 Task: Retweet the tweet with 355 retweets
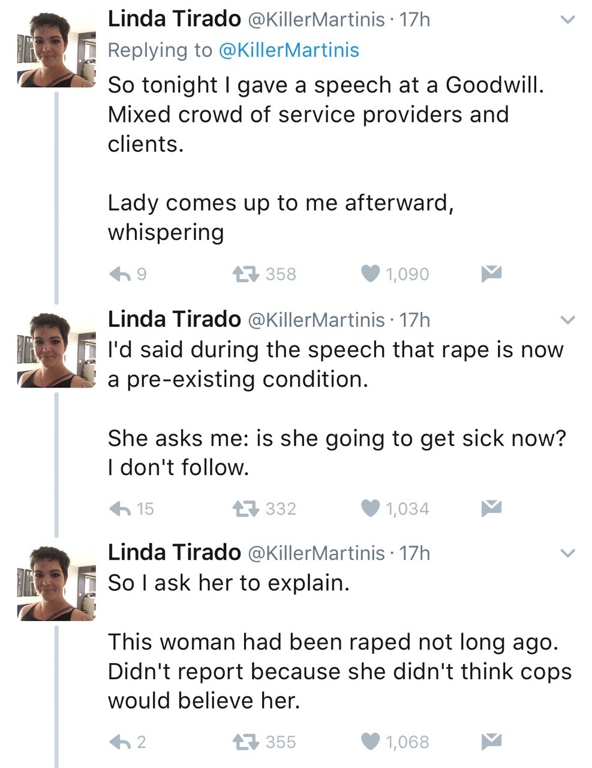246,742
